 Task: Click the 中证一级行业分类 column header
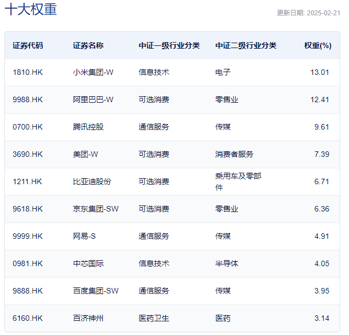(169, 45)
